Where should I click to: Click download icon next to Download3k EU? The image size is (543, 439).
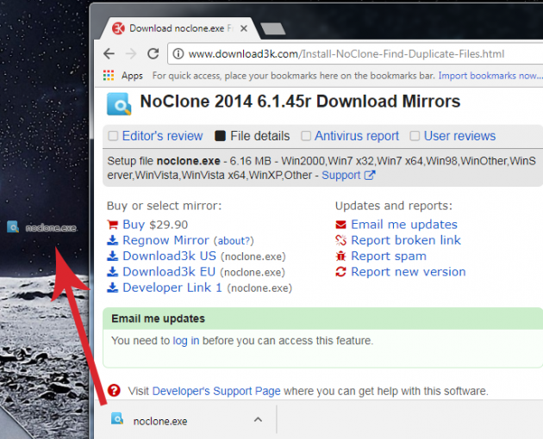[x=112, y=272]
